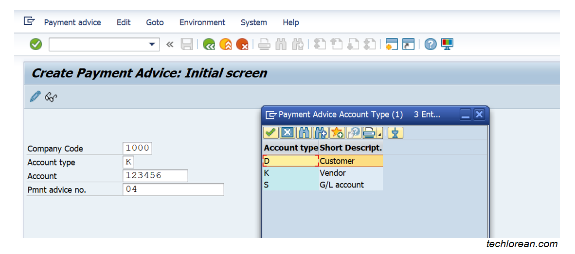
Task: Collapse command field using double chevron
Action: (x=170, y=45)
